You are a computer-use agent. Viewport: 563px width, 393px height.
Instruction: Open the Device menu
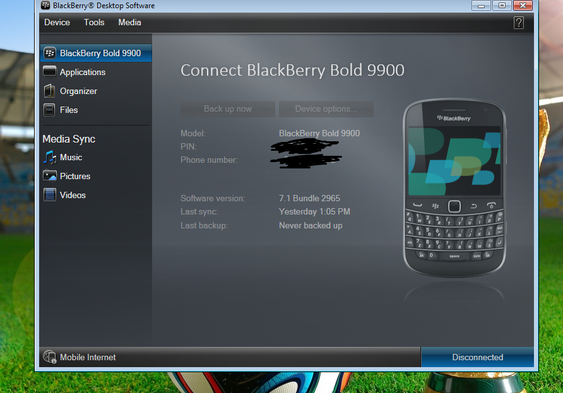point(57,22)
